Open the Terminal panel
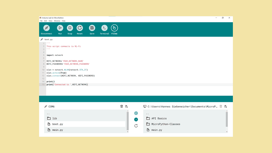This screenshot has height=153, width=272. coord(105,28)
